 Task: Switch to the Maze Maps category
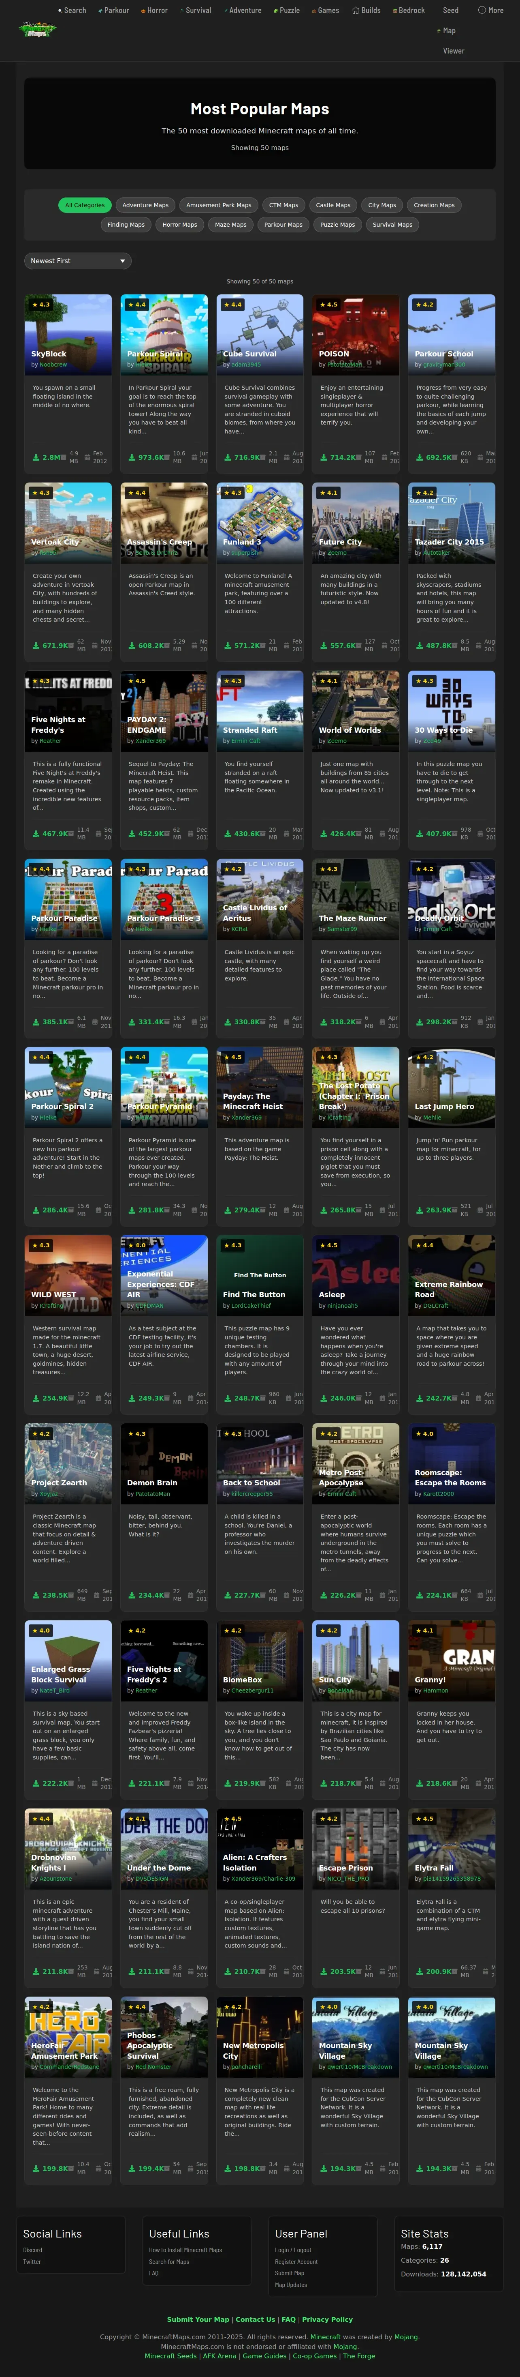coord(230,224)
